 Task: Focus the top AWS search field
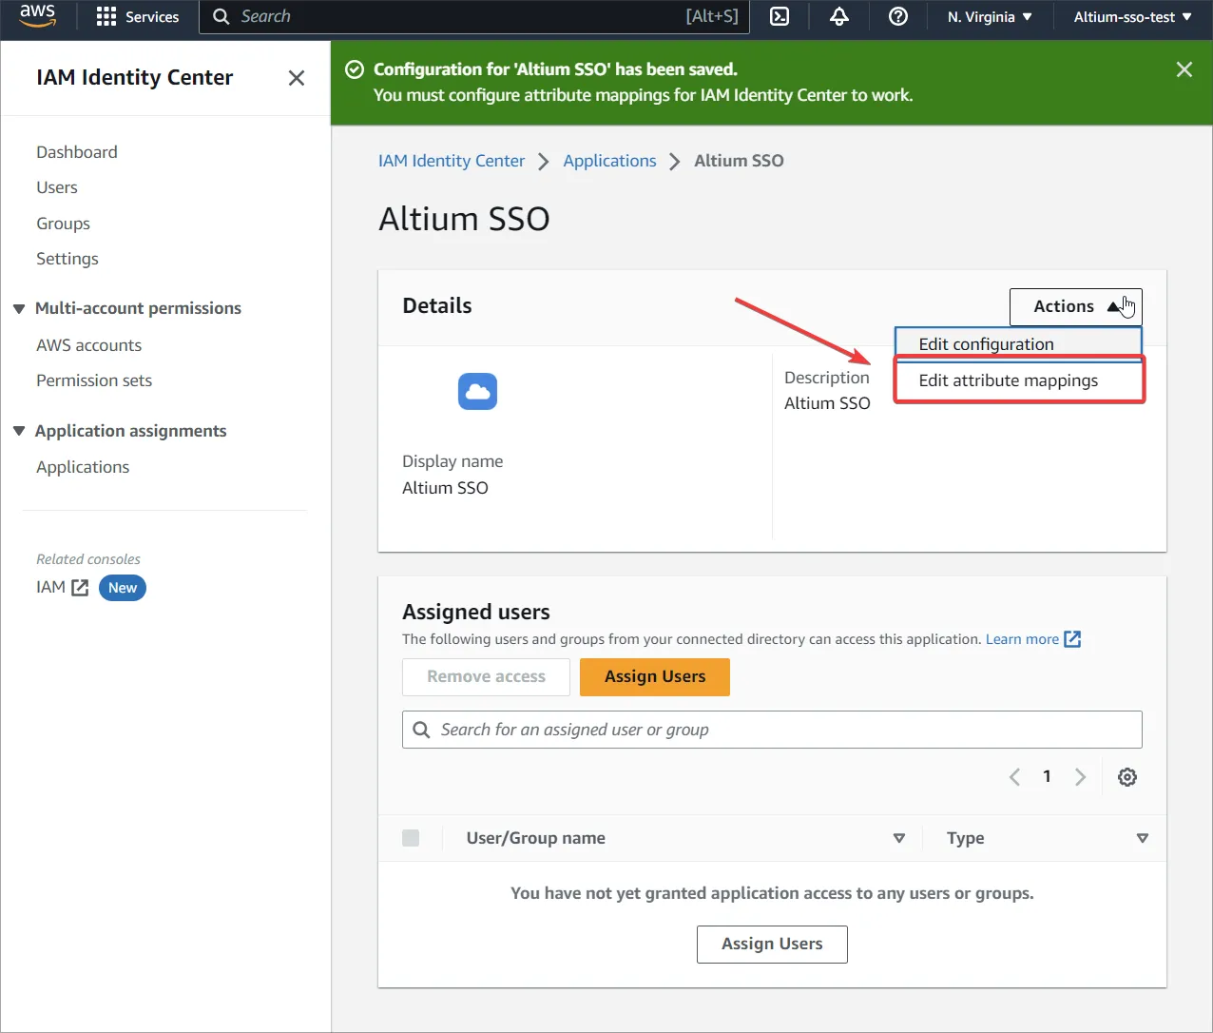[474, 16]
